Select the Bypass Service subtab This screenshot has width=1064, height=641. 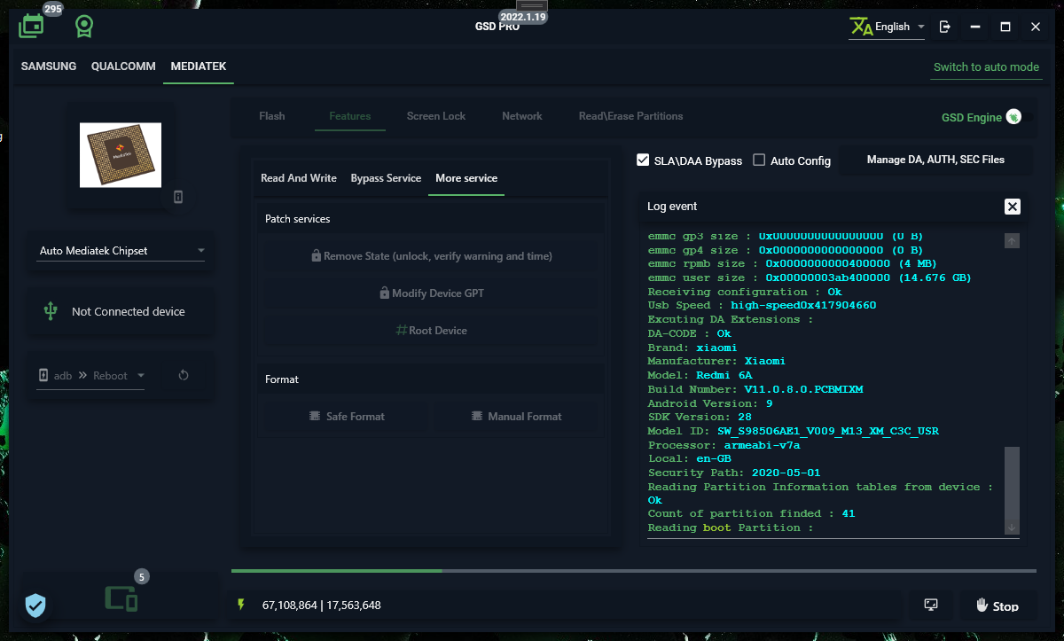[386, 178]
